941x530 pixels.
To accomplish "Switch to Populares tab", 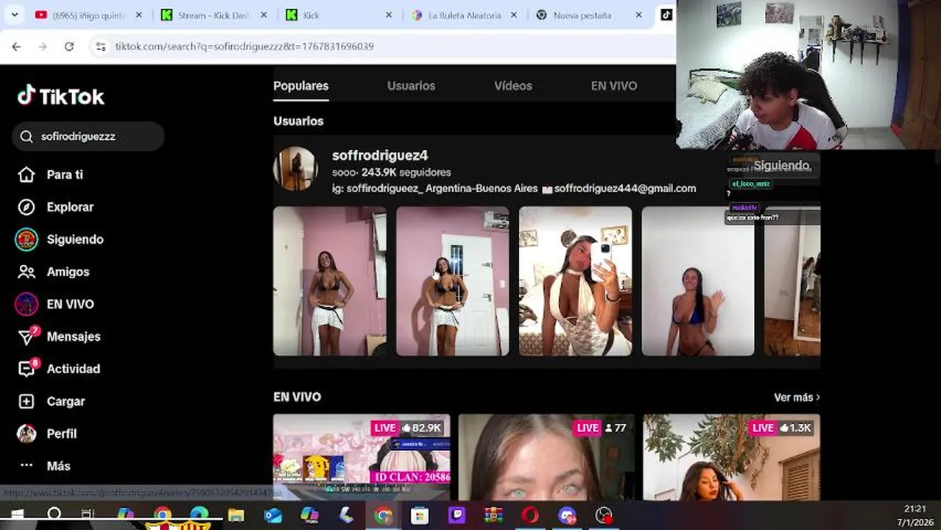I will pos(301,86).
